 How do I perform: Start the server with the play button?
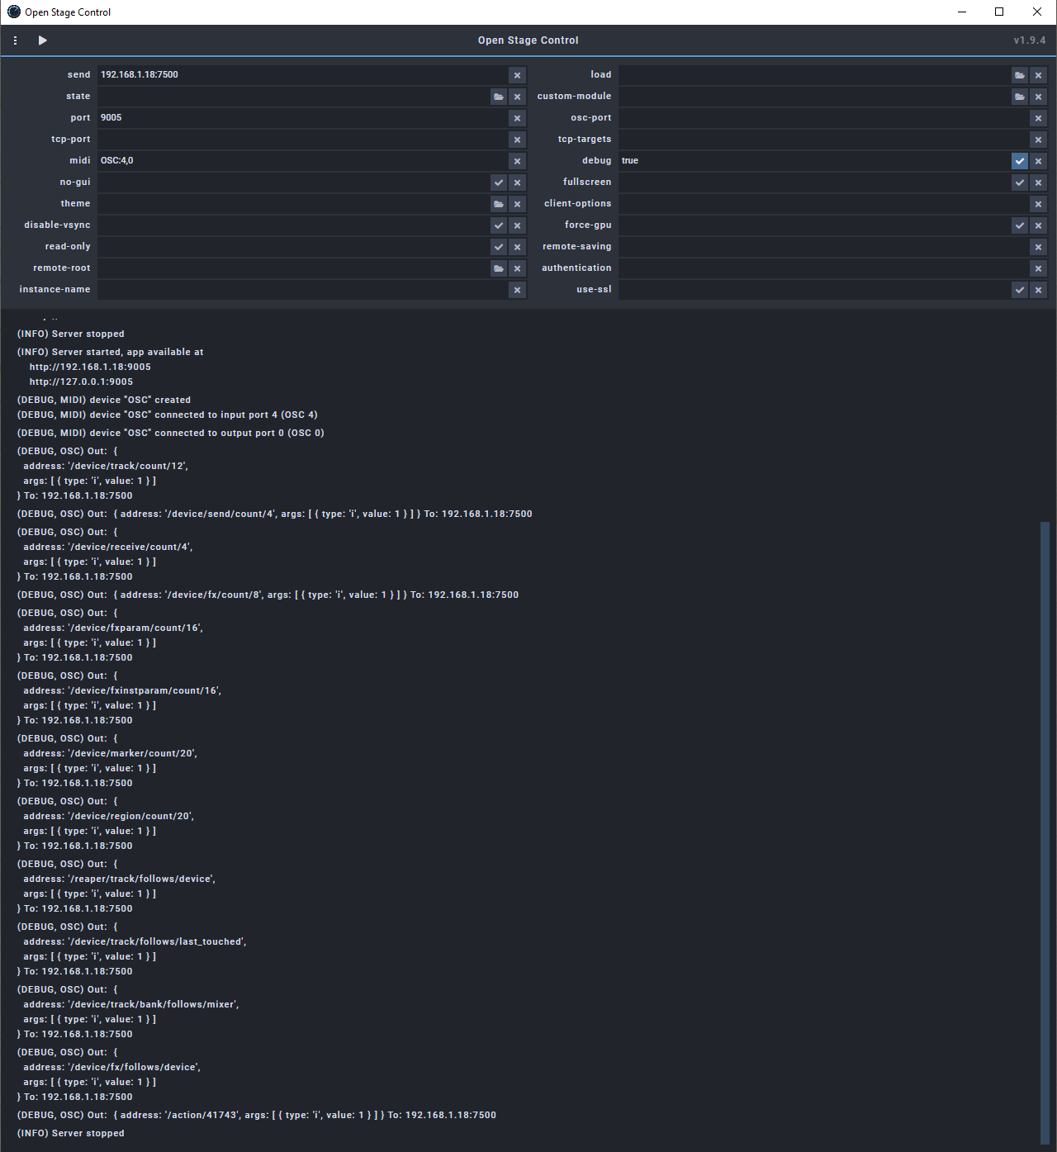point(42,40)
